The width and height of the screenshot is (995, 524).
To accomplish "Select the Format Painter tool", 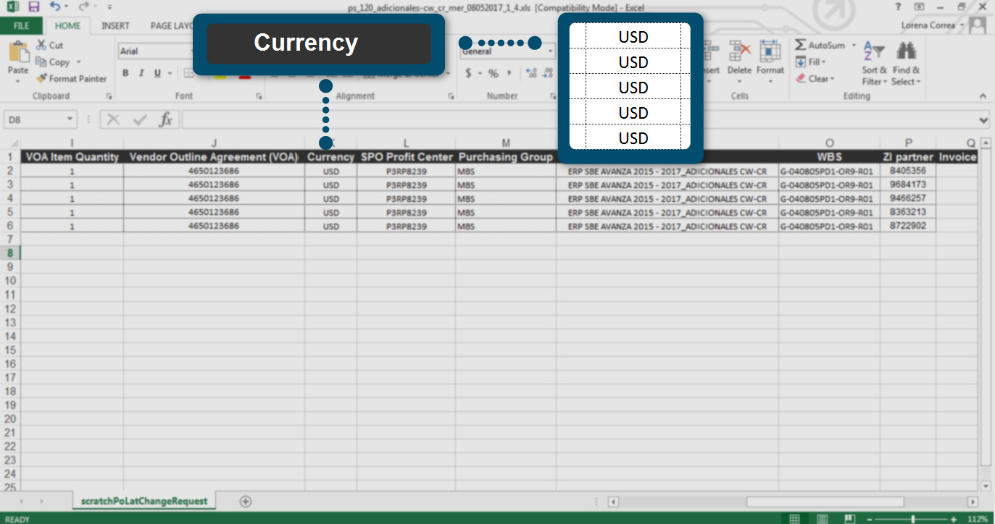I will tap(71, 79).
